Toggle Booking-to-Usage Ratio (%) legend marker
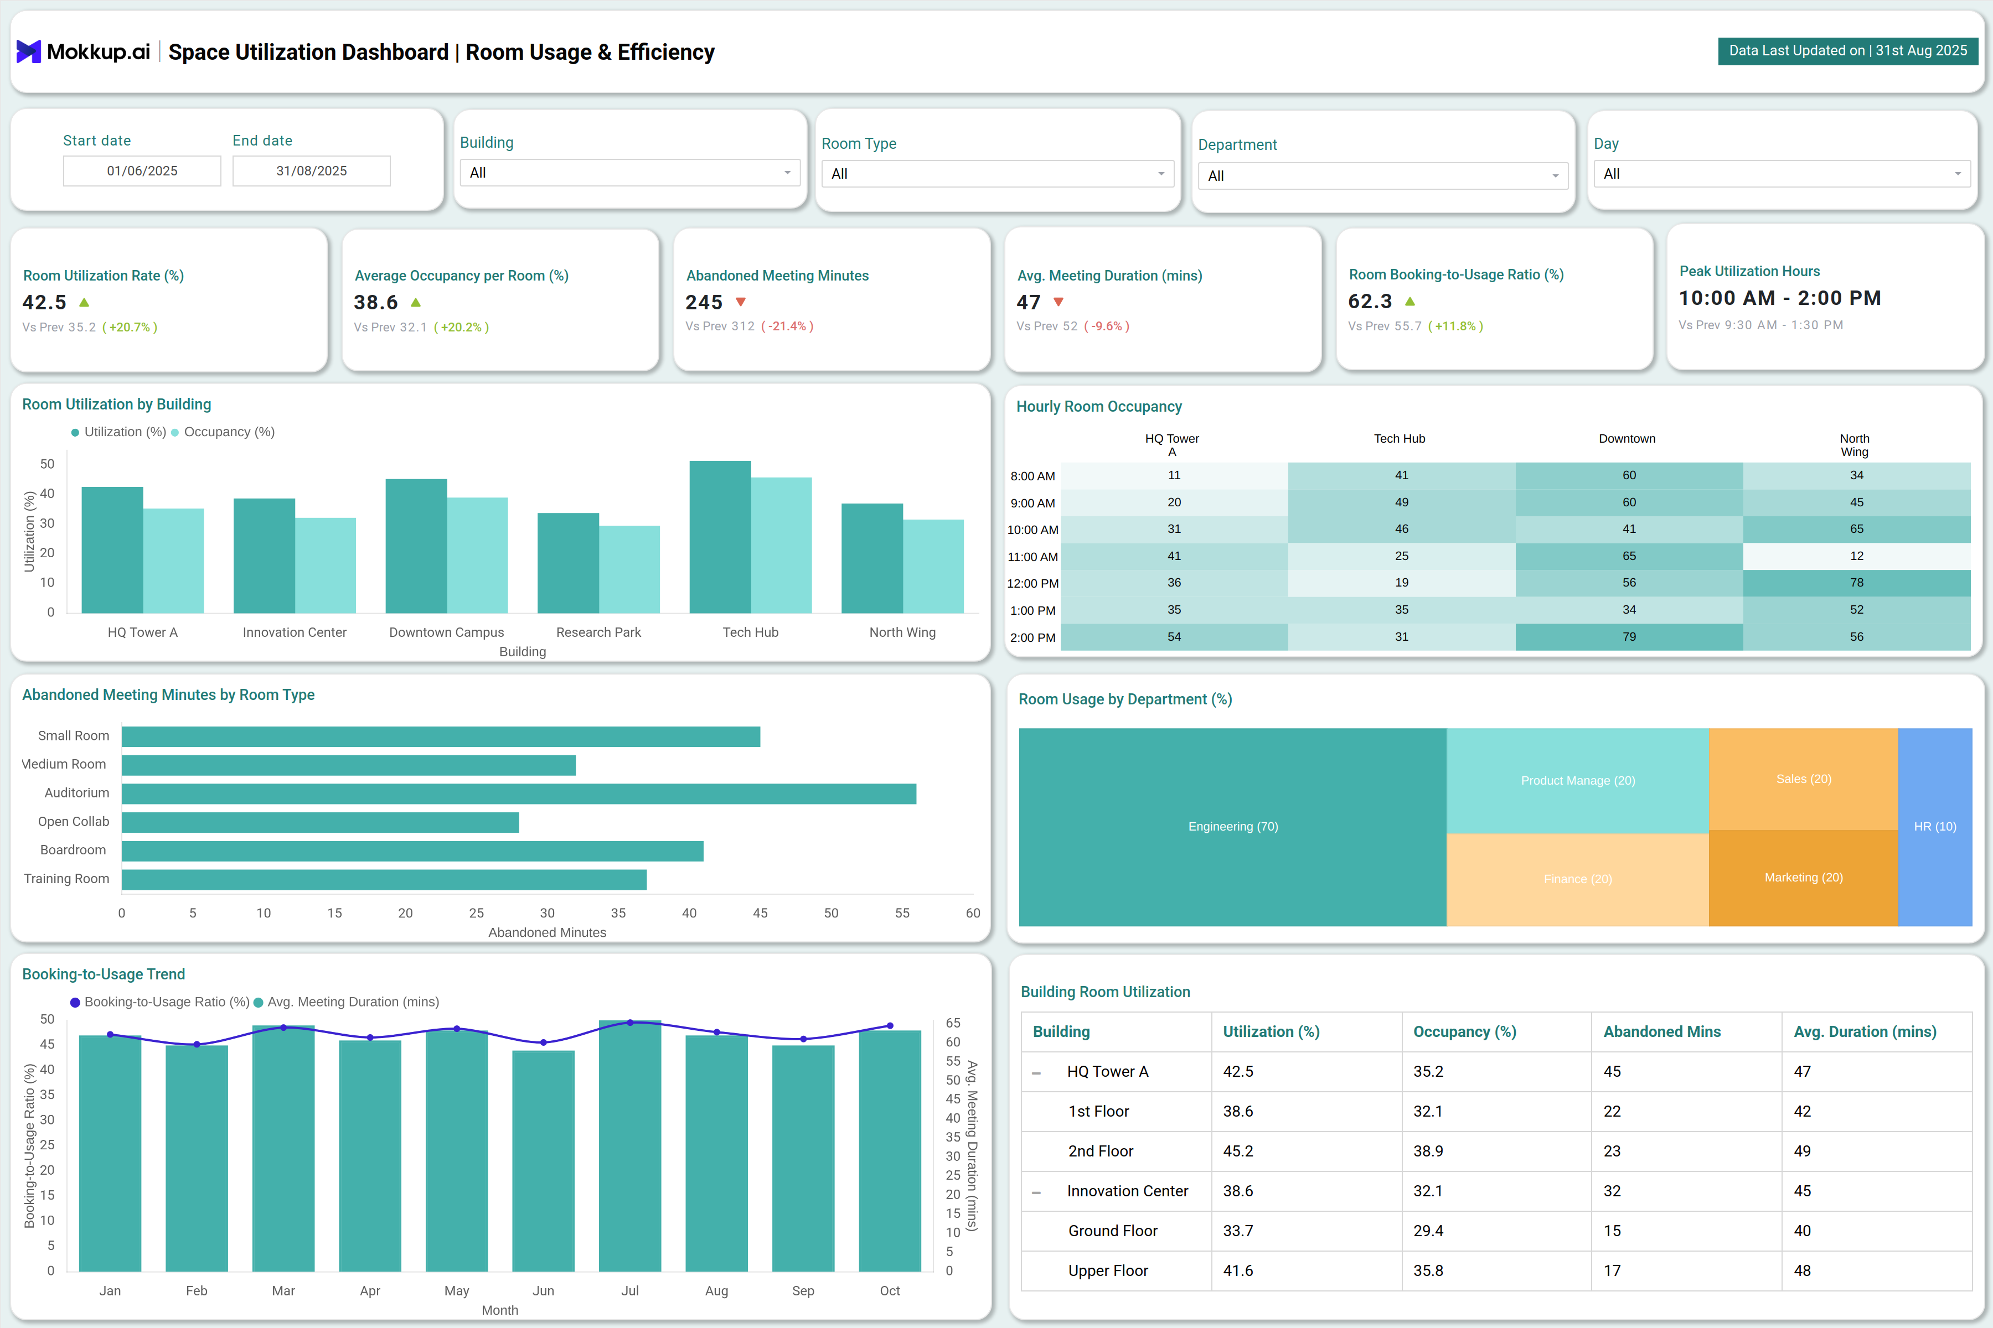 click(75, 1002)
